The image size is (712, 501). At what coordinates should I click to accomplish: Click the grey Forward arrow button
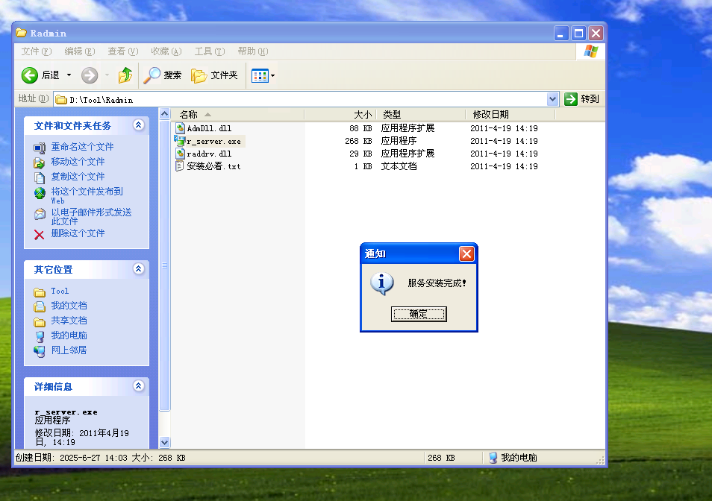(x=90, y=75)
